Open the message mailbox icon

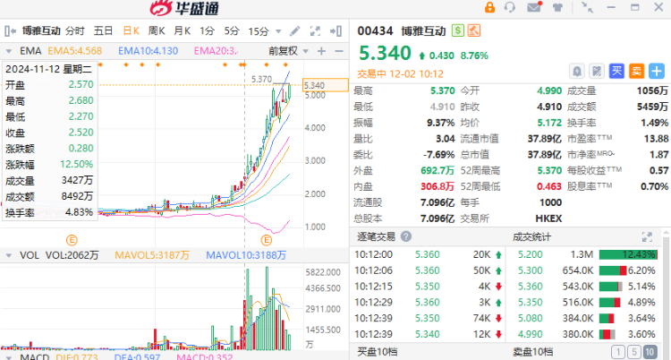click(534, 7)
